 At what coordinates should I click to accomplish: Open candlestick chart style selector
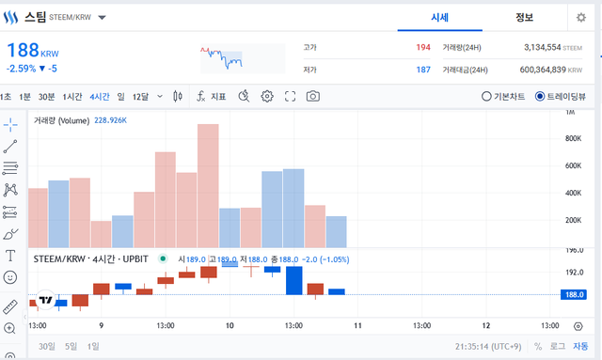(178, 96)
